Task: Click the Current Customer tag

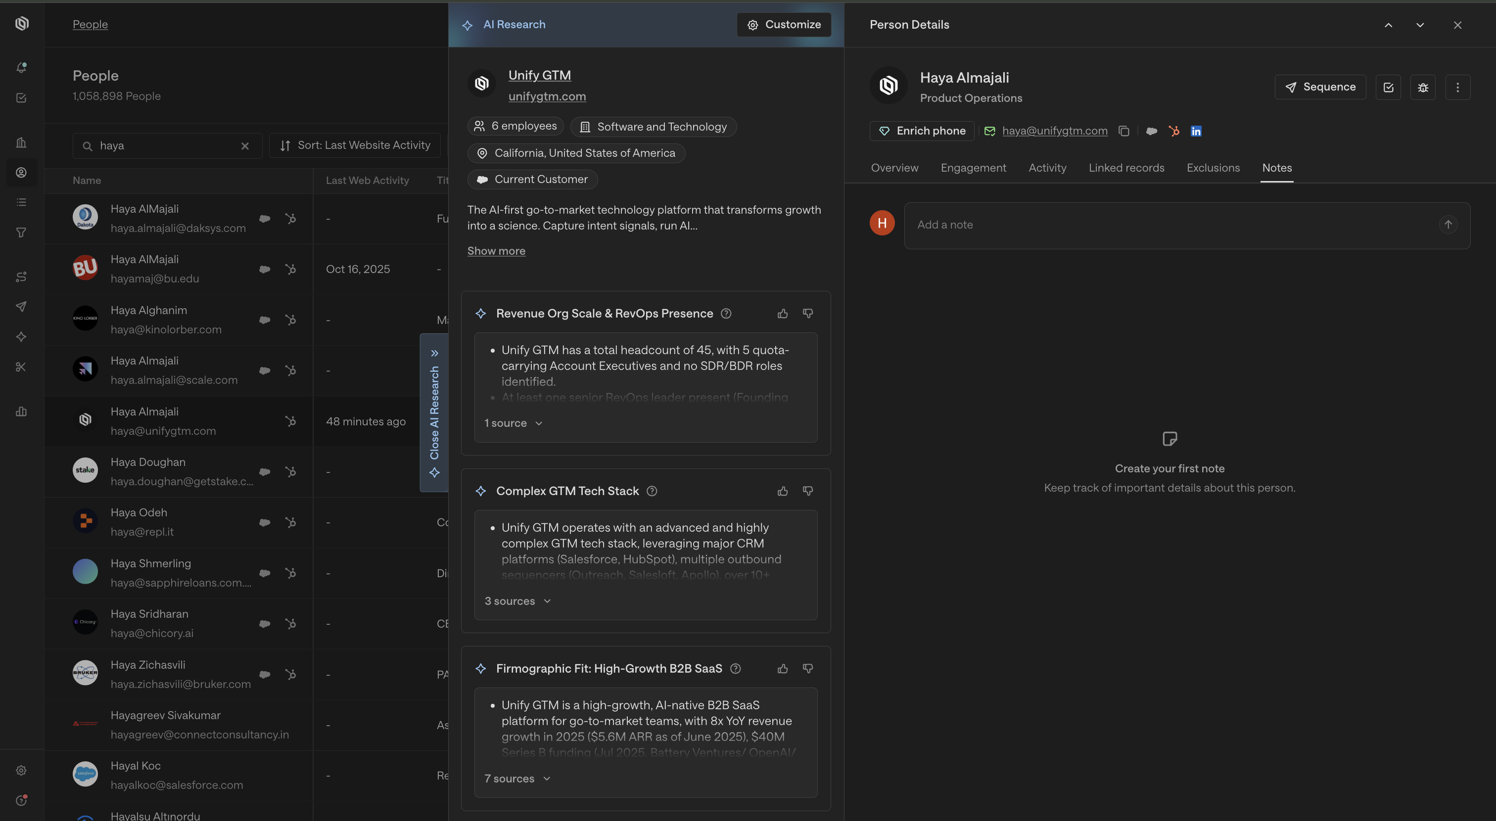Action: (x=532, y=180)
